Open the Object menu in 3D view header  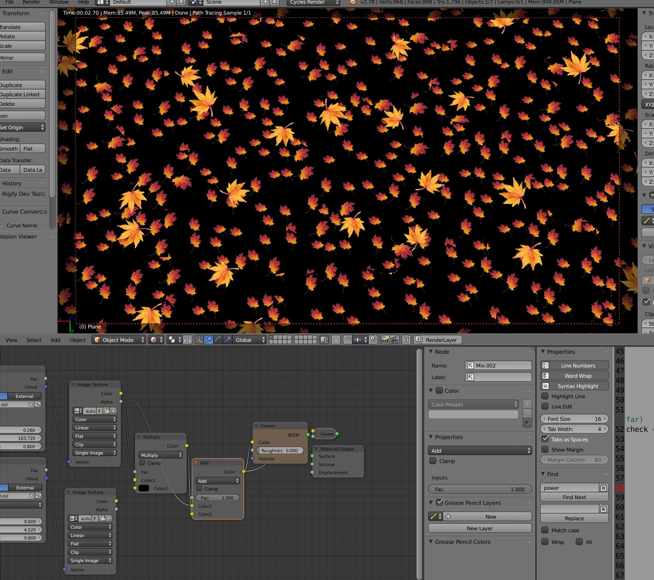pyautogui.click(x=77, y=340)
